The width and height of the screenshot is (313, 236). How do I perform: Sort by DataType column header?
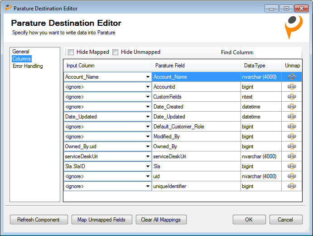[x=261, y=66]
